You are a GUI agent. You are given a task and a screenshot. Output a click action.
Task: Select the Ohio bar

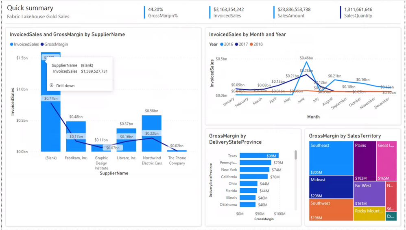tap(249, 183)
